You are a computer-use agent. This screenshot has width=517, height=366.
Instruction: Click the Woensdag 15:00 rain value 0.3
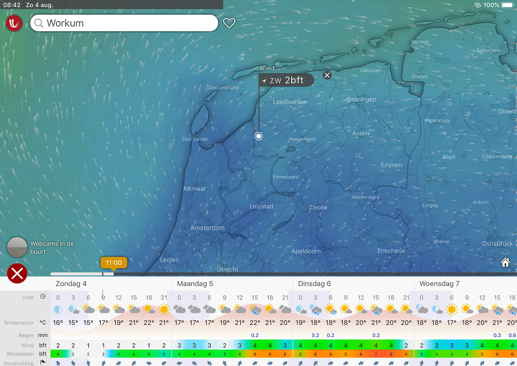497,335
